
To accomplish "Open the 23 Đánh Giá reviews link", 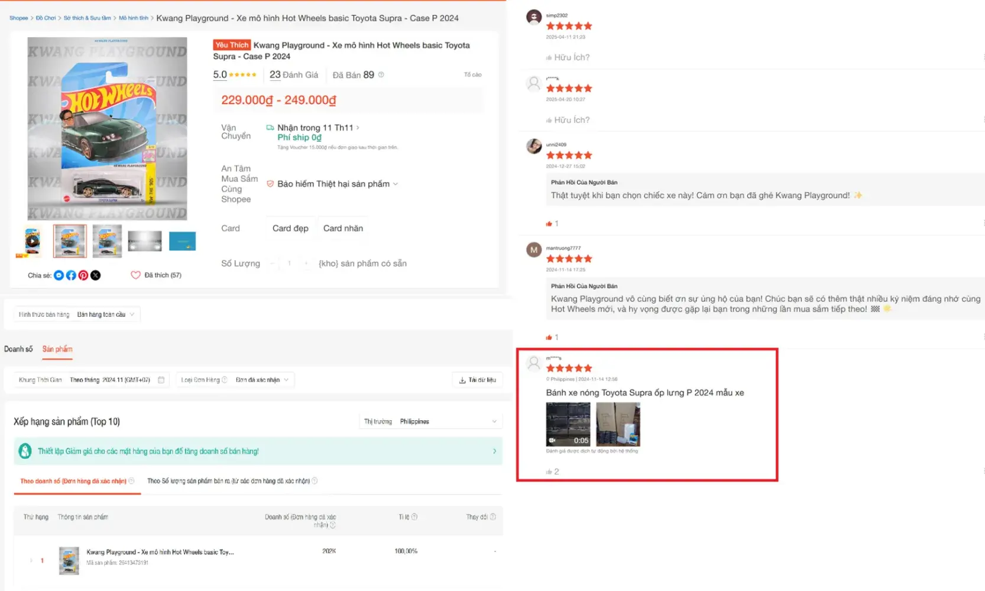I will [294, 75].
